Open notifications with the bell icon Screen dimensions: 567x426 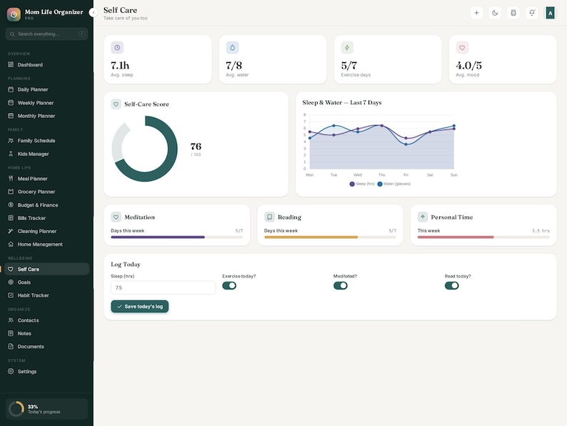[532, 13]
